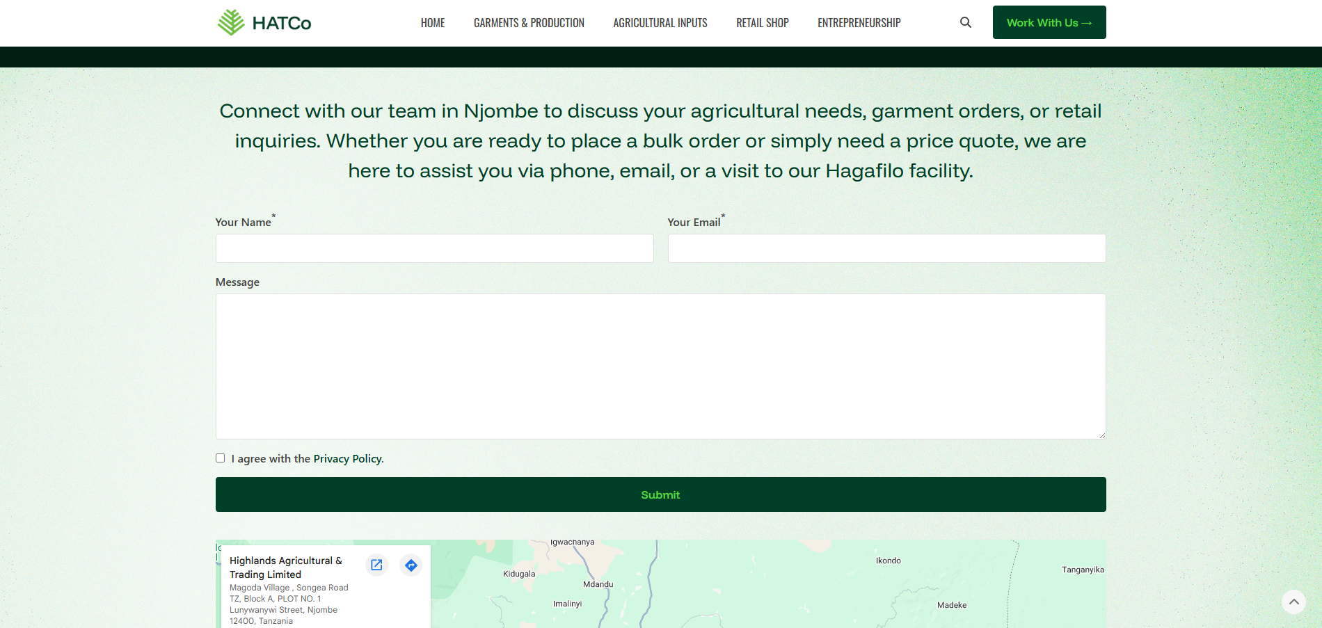Open Garments & Production menu
Viewport: 1322px width, 628px height.
tap(529, 23)
